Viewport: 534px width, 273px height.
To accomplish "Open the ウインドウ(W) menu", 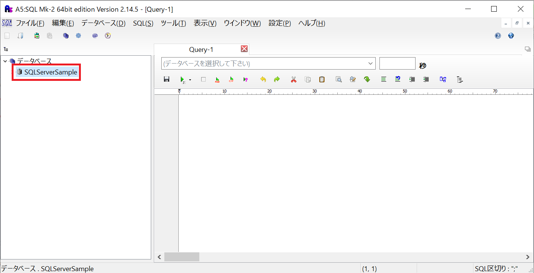I will pyautogui.click(x=242, y=23).
